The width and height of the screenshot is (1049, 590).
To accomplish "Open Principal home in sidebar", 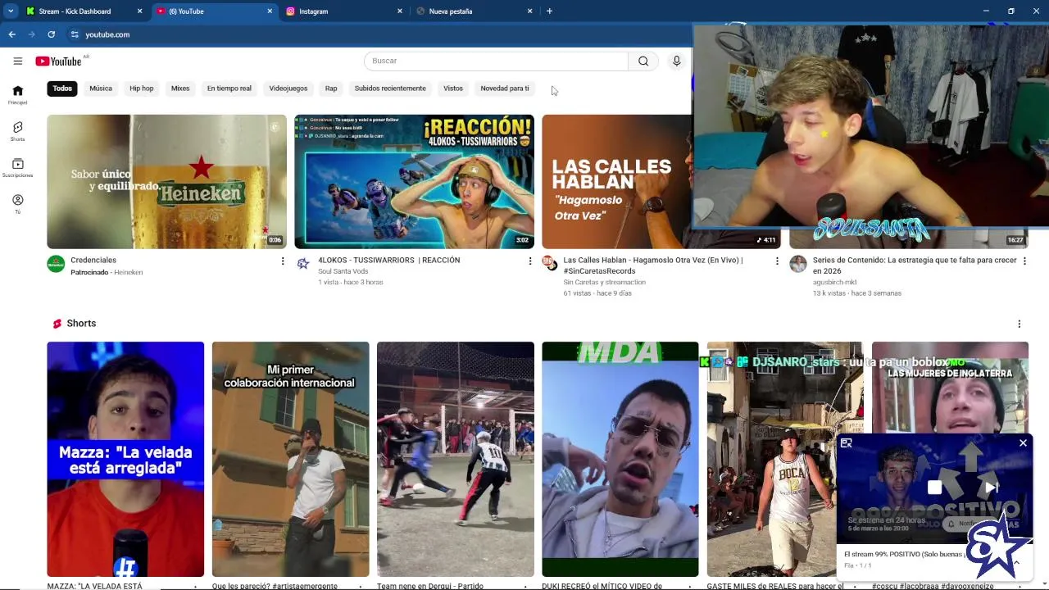I will (17, 95).
